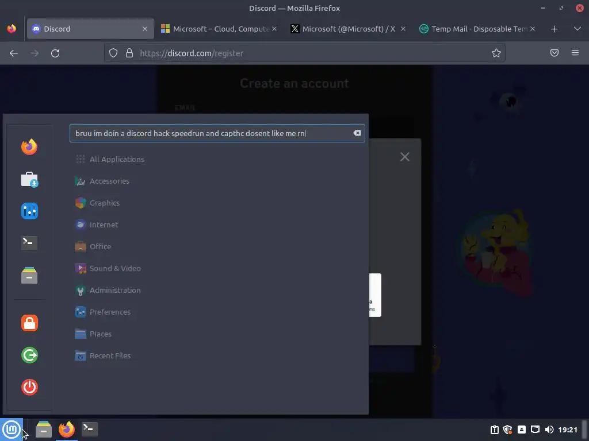Screen dimensions: 589x441
Task: Click the update manager tray icon
Action: 495,430
